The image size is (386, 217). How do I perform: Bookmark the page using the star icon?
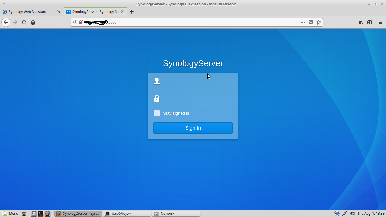point(319,22)
